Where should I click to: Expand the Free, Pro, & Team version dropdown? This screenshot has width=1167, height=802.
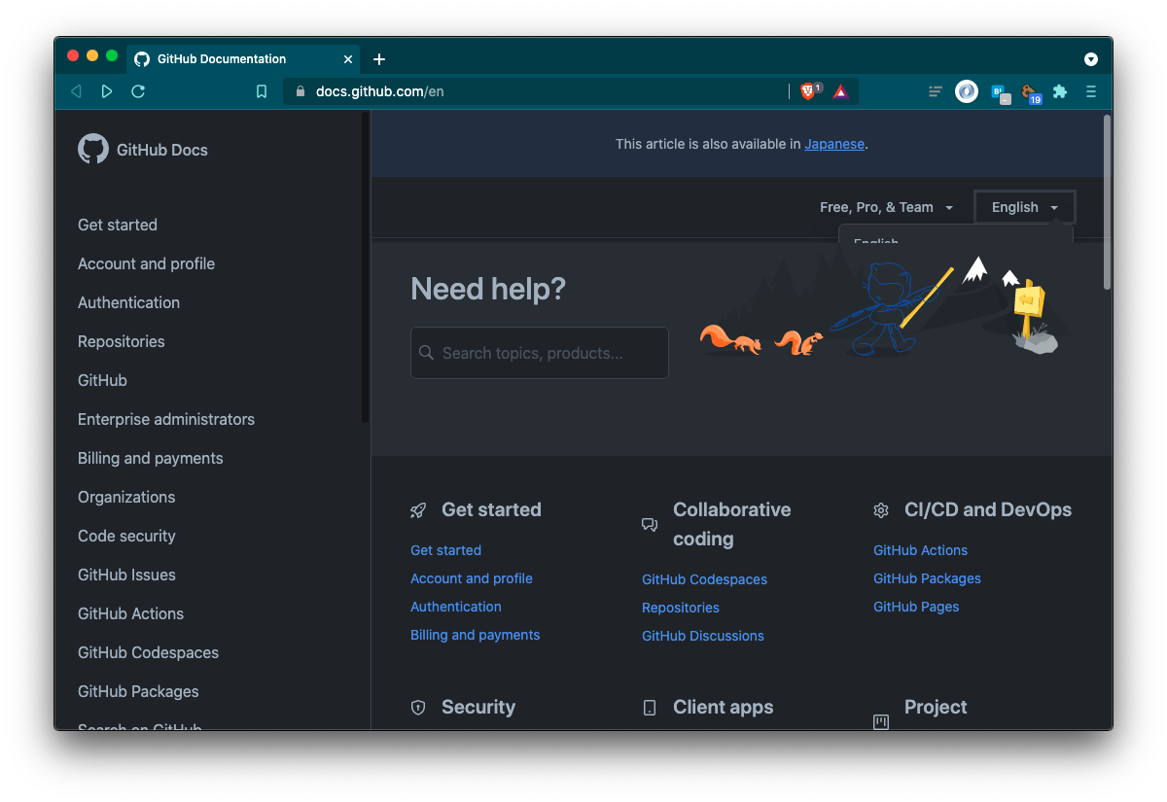point(886,207)
